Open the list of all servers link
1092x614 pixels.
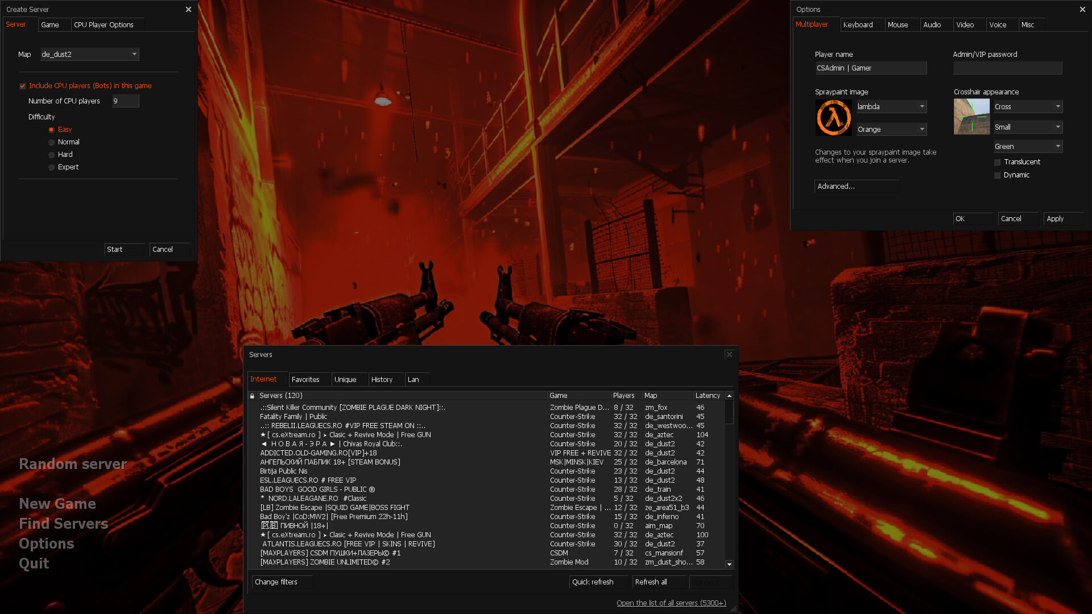pos(671,603)
